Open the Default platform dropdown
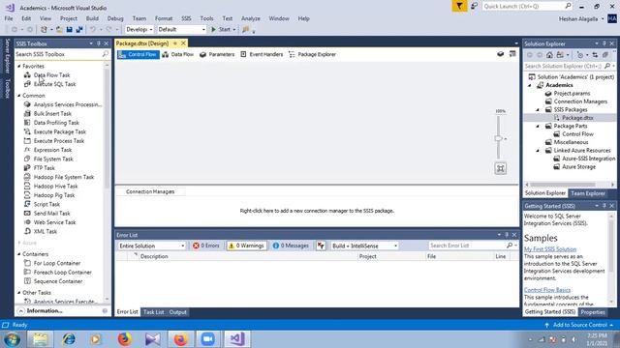Screen dimensions: 620x348 coord(181,30)
